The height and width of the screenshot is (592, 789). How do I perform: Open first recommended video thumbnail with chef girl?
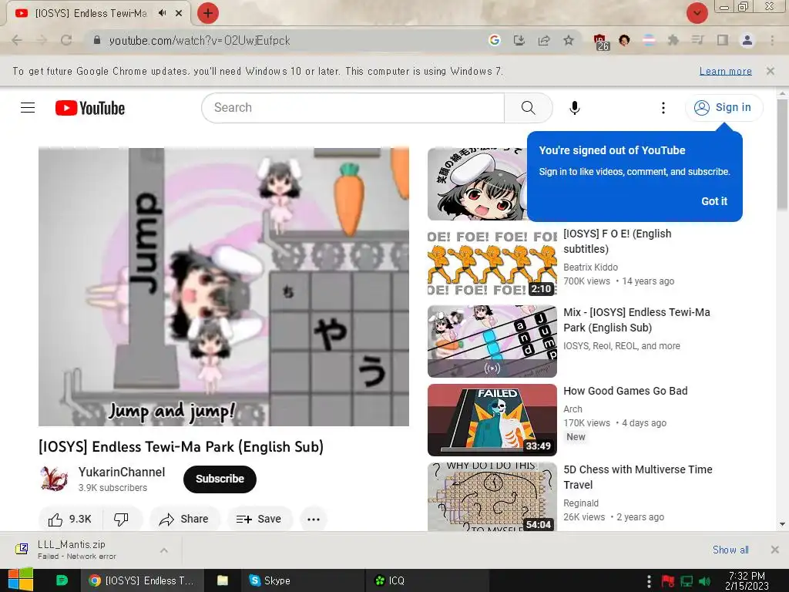click(477, 184)
